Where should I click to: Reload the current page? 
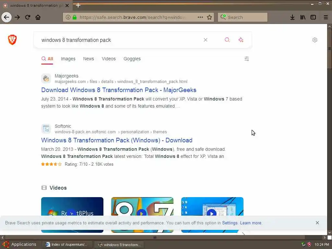point(28,17)
